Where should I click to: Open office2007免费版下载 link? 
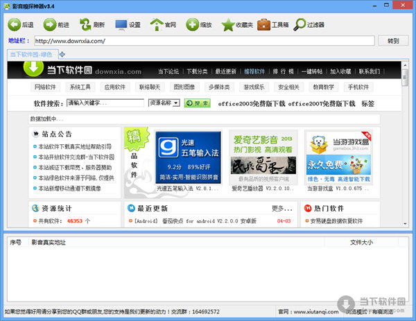(322, 104)
